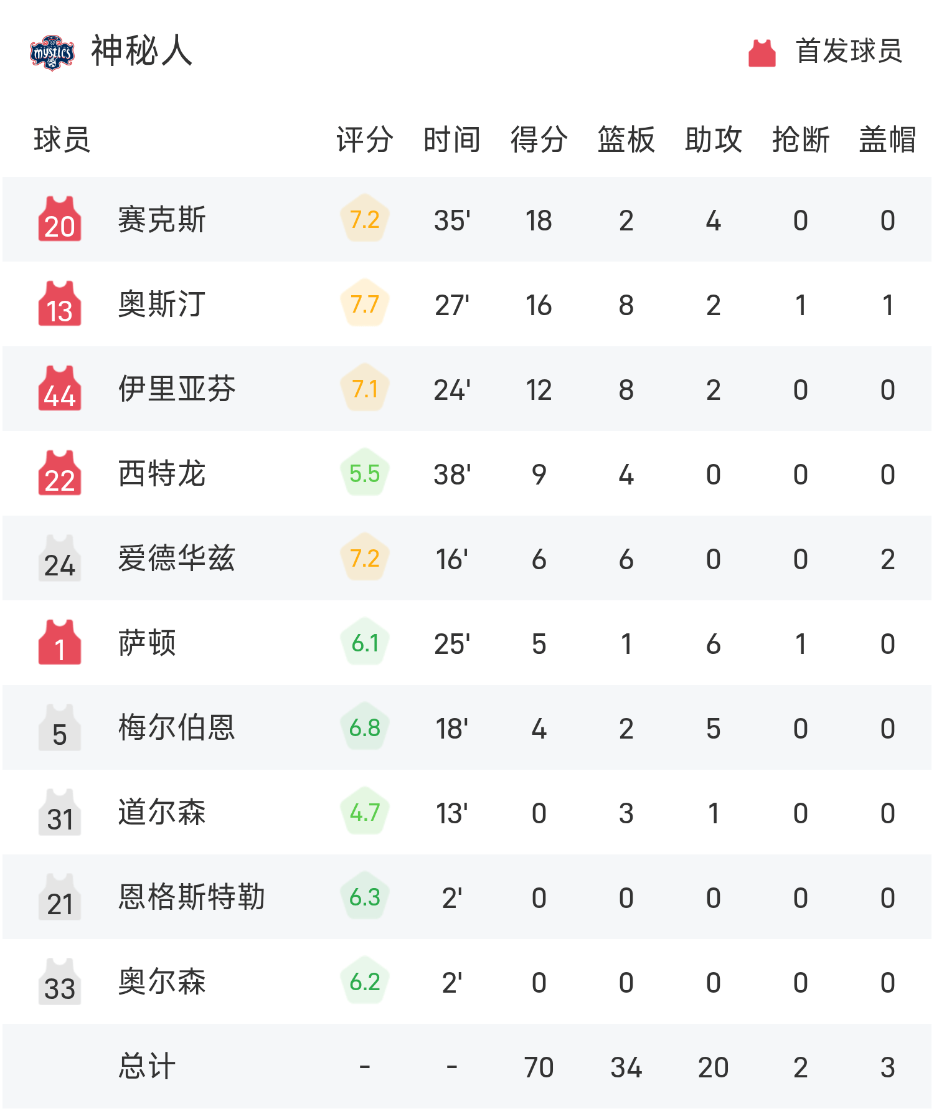This screenshot has height=1111, width=934.
Task: Tap the gray number 33 jersey icon
Action: pos(60,981)
